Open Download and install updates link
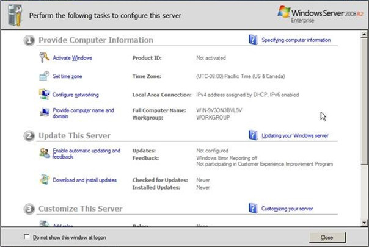This screenshot has width=369, height=247. (84, 180)
